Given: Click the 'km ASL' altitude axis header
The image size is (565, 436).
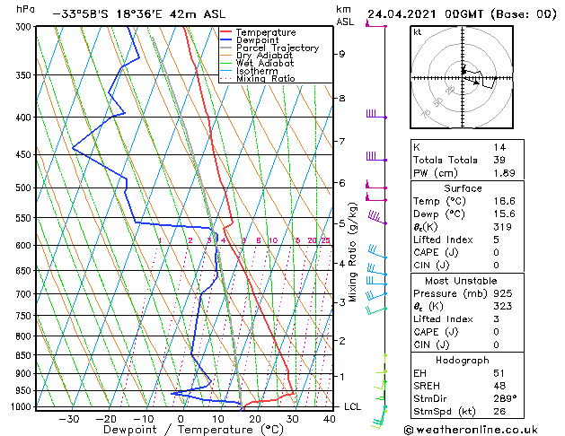Looking at the screenshot, I should pyautogui.click(x=345, y=15).
